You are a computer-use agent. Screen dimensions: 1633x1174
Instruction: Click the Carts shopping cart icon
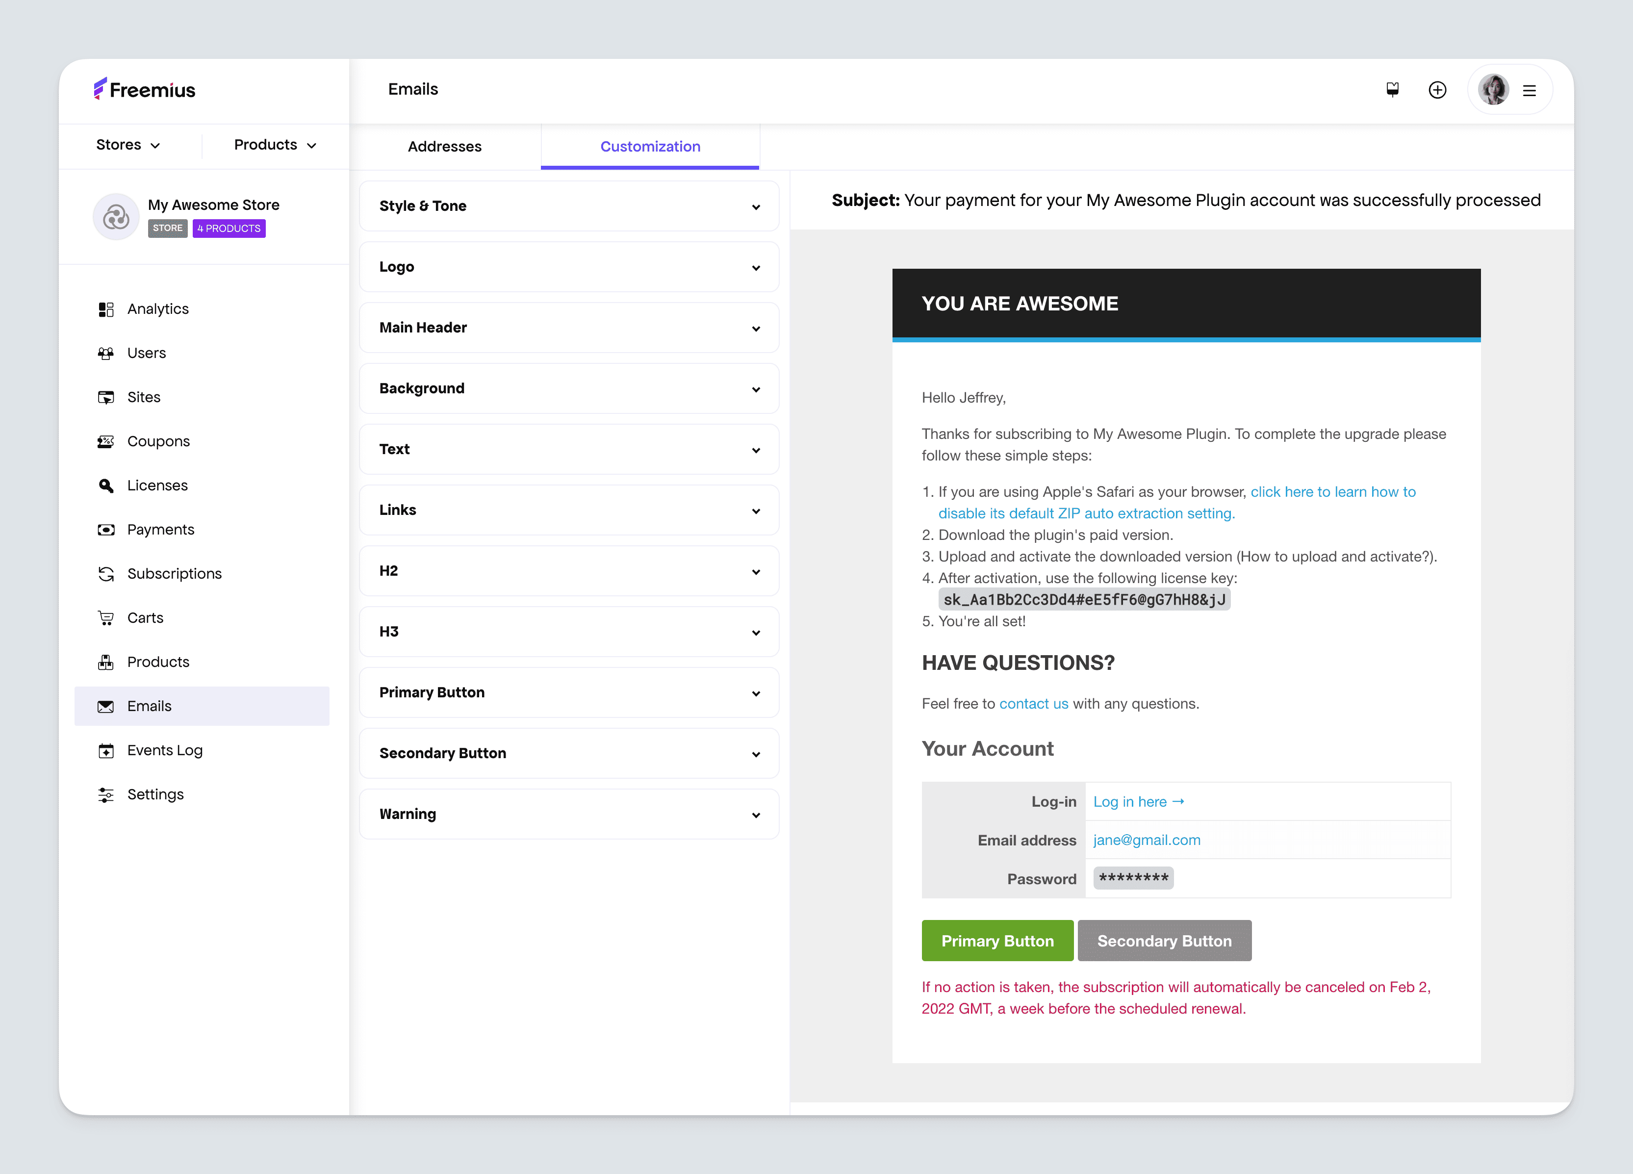tap(106, 617)
